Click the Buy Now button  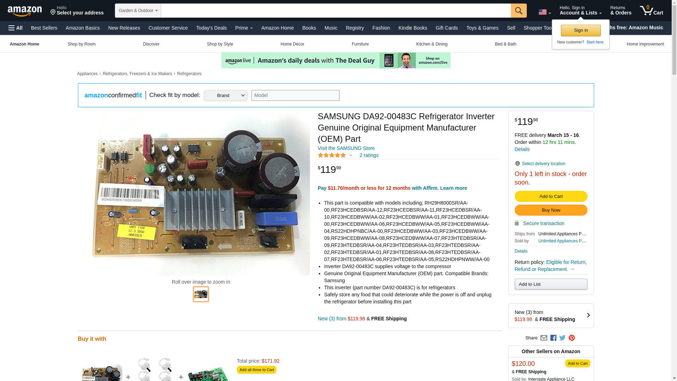(x=551, y=210)
